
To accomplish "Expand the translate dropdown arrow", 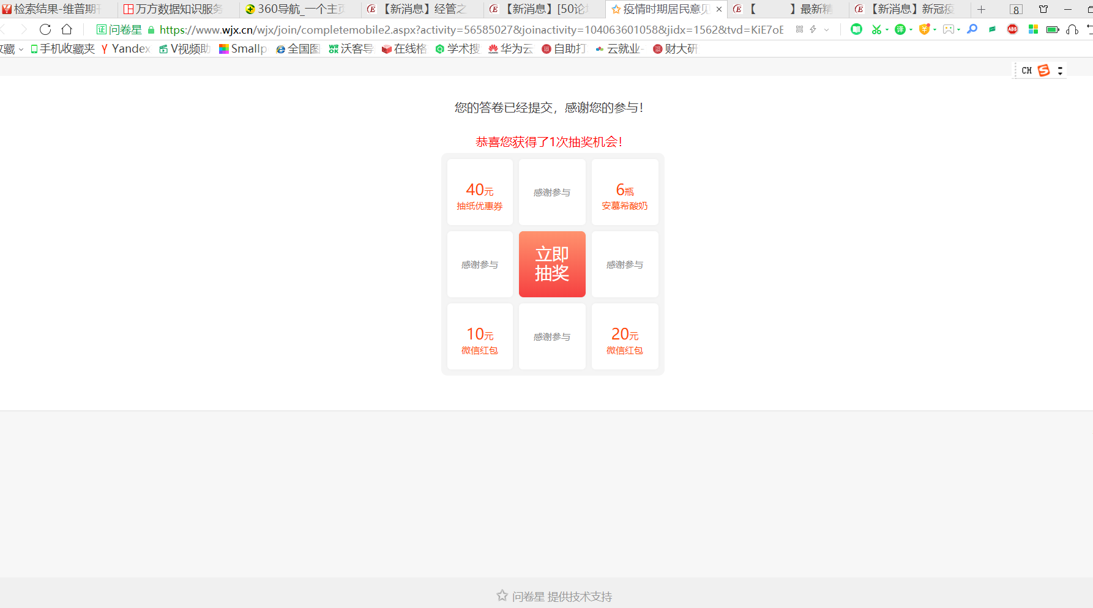I will coord(911,29).
